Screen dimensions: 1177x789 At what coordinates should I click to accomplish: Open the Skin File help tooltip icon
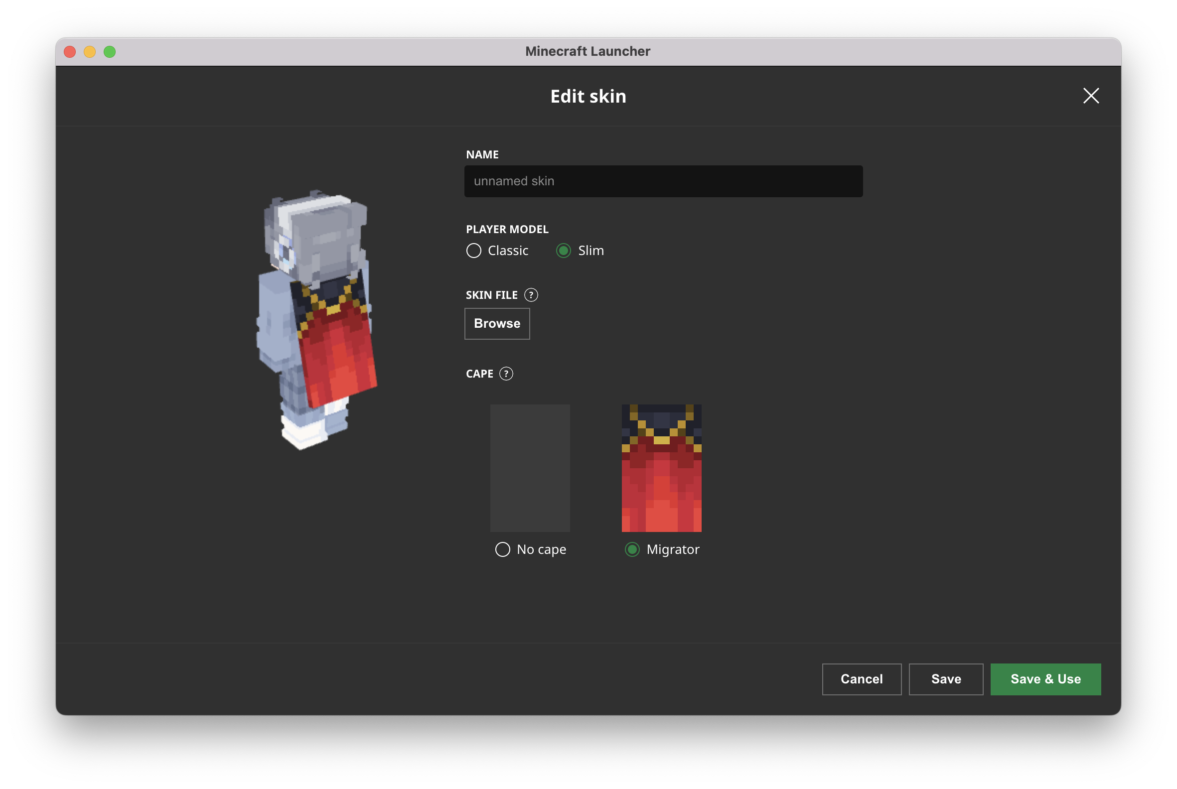pos(531,295)
